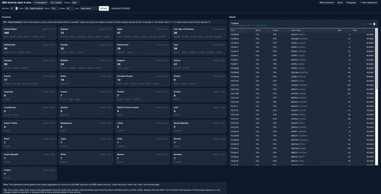This screenshot has height=194, width=381.
Task: Go back to Main dashboard
Action: 369,2
